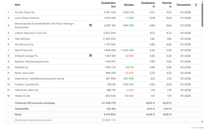This screenshot has height=131, width=205.
Task: Click the Muutos column header
Action: (x=129, y=5)
